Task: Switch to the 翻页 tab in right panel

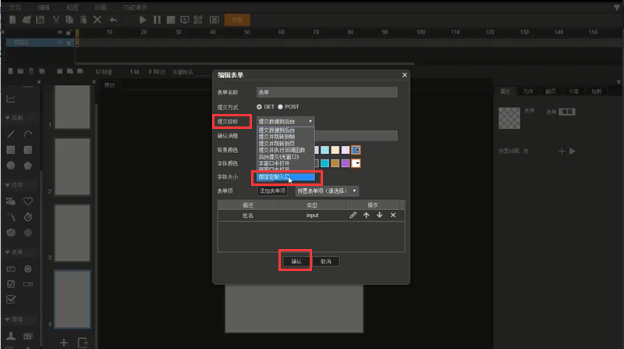Action: pos(551,91)
